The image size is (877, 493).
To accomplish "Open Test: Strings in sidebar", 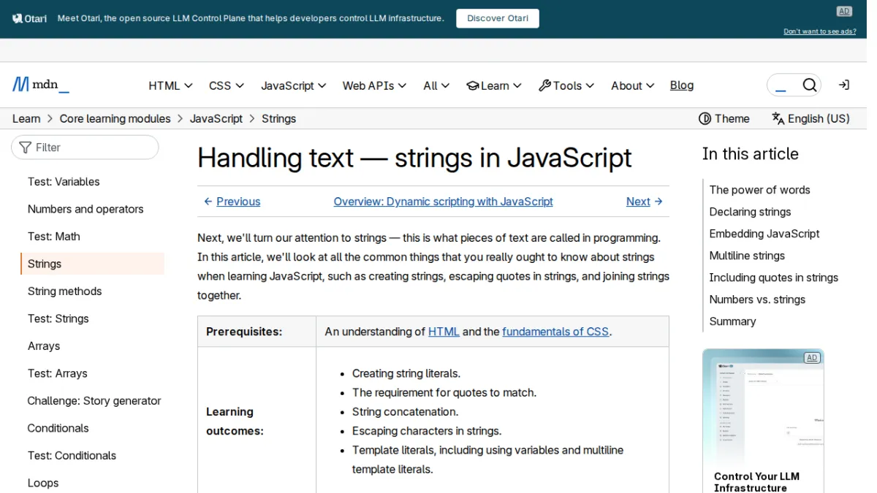I will (x=58, y=318).
